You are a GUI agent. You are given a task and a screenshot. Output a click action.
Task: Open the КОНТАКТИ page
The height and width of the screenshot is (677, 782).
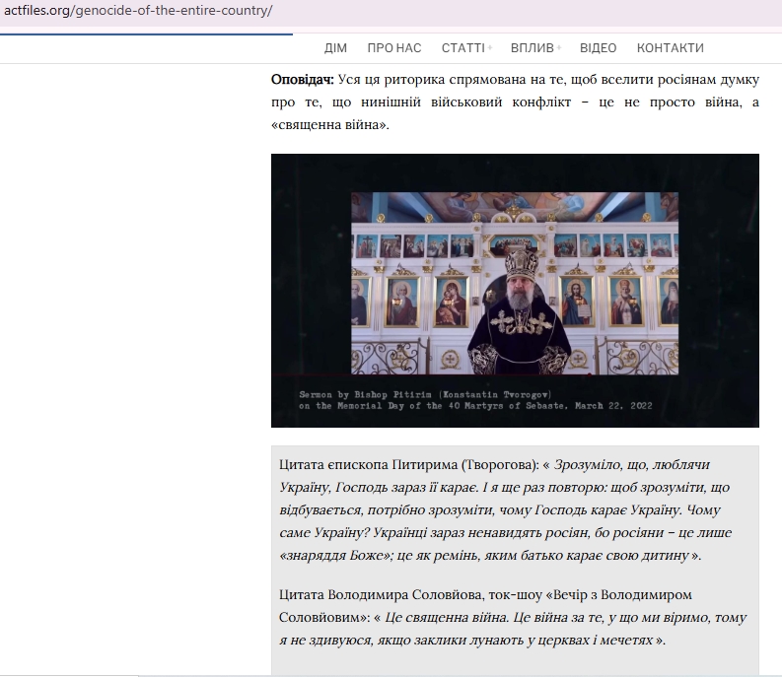point(670,48)
